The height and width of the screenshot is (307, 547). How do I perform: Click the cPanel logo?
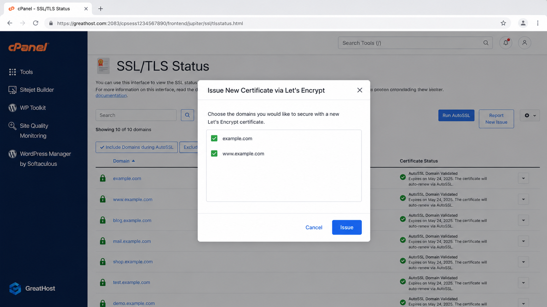pos(29,47)
